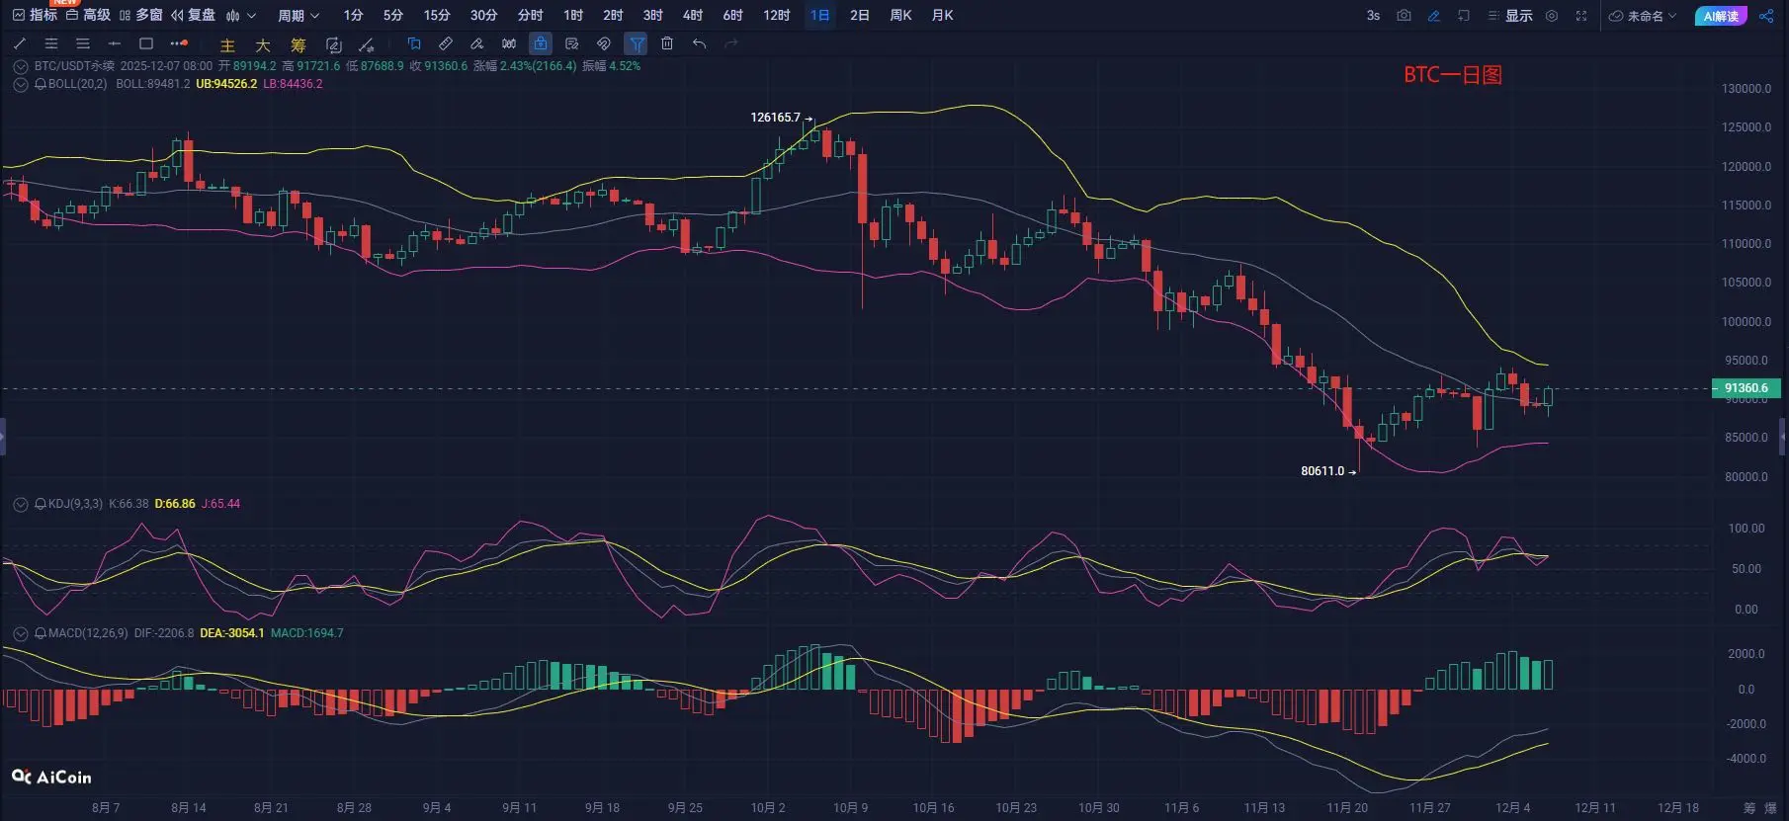Collapse the BTC/USDT price info row
1789x821 pixels.
[x=20, y=66]
